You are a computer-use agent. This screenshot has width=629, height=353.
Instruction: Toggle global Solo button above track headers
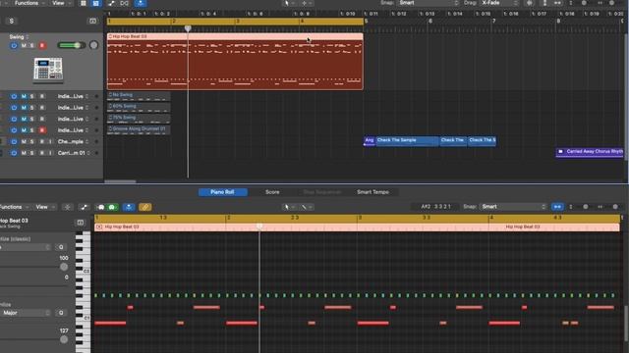click(11, 21)
